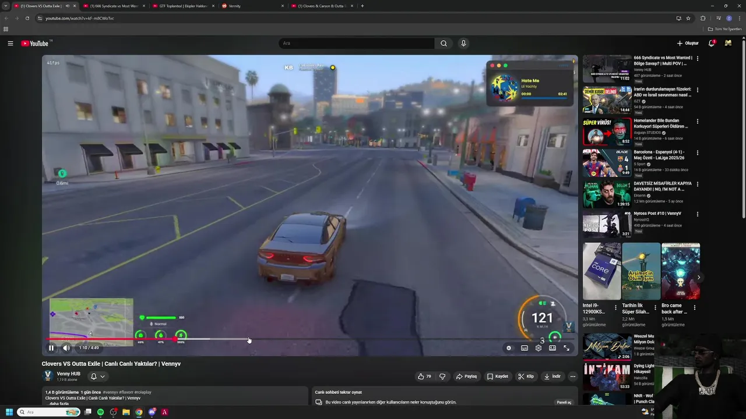Viewport: 746px width, 419px height.
Task: Open the 'Demir Kubbe Delindi' OZT video thumbnail
Action: coord(607,100)
